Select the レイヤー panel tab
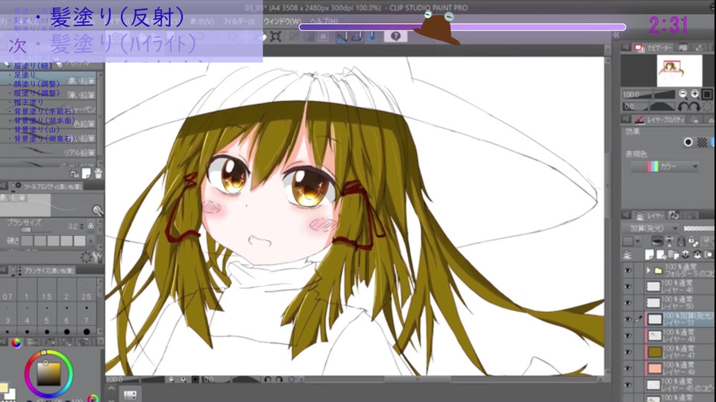The height and width of the screenshot is (402, 716). (650, 216)
